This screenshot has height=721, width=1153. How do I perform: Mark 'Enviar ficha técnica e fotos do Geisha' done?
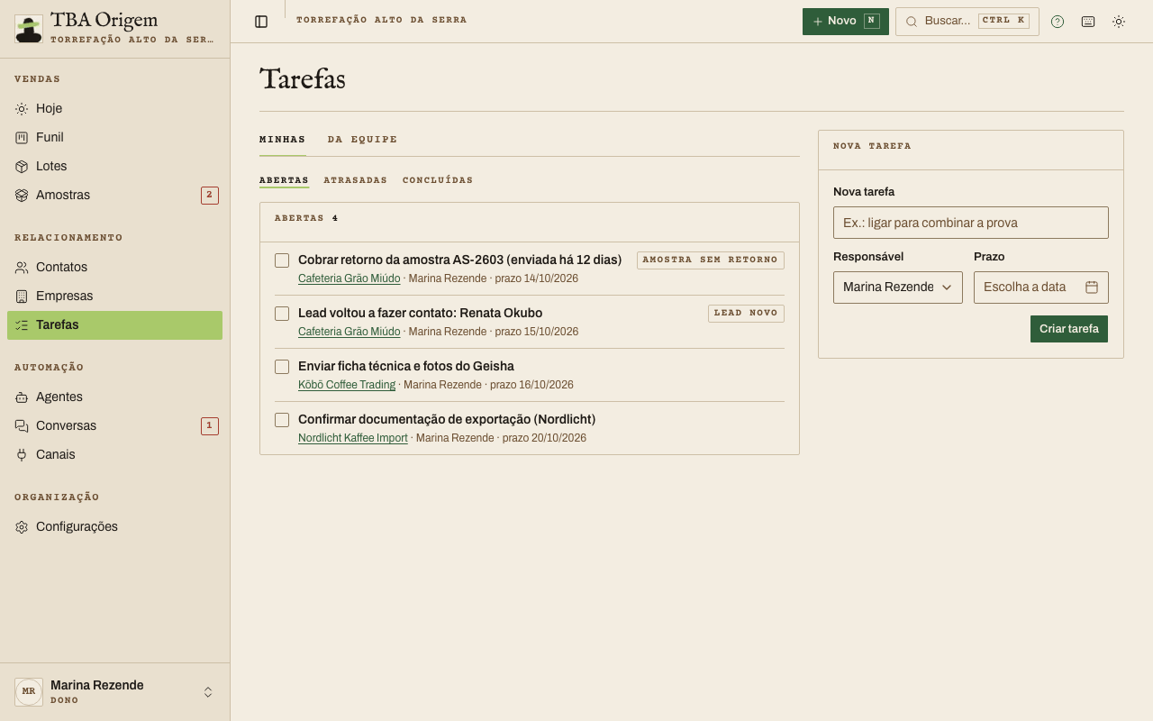coord(282,367)
